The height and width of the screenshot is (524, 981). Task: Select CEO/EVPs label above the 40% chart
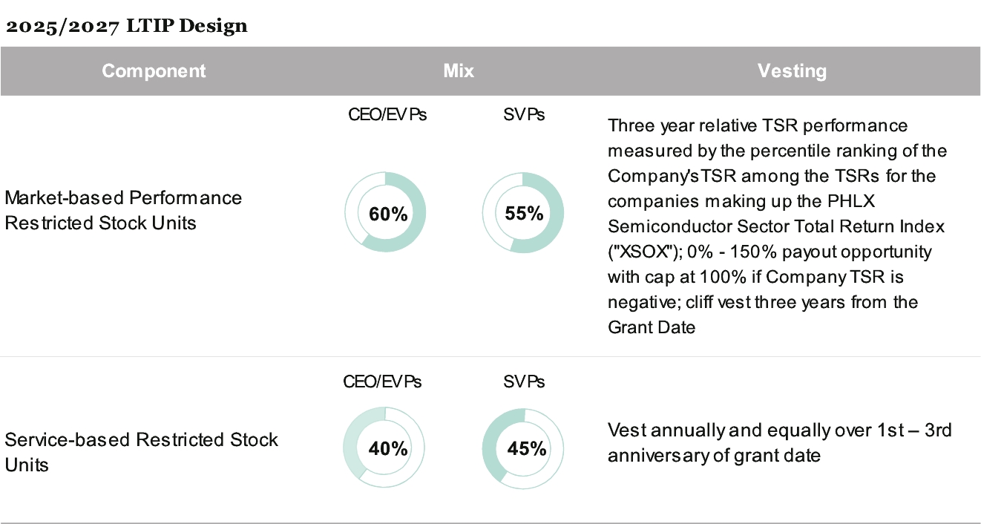[382, 381]
